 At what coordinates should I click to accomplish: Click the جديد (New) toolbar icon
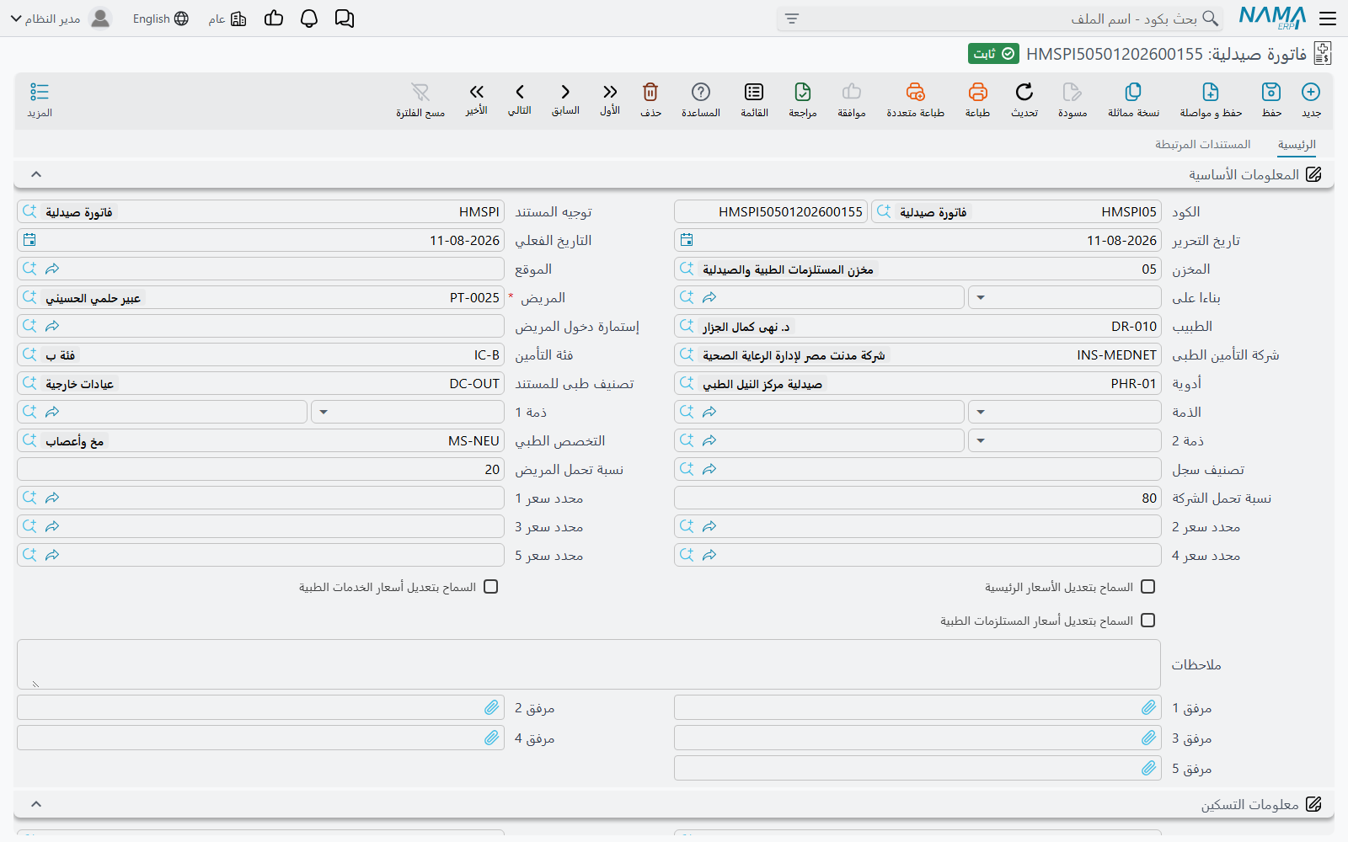point(1311,92)
